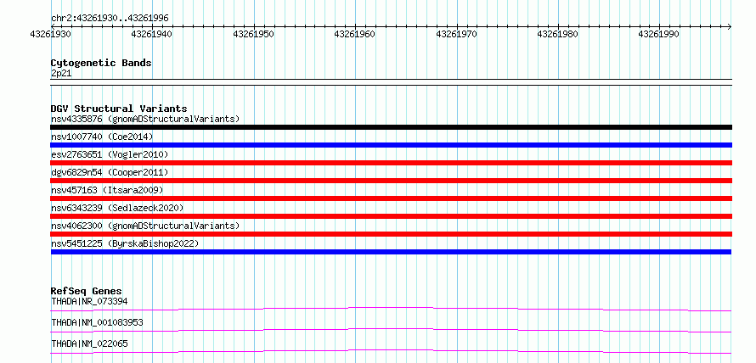Click the THADA|NM_022065 transcript label
This screenshot has height=363, width=756.
coord(89,343)
